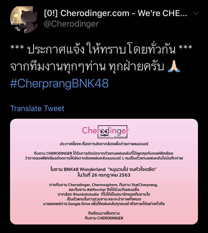Open the @Cherodinger handle

(71, 24)
